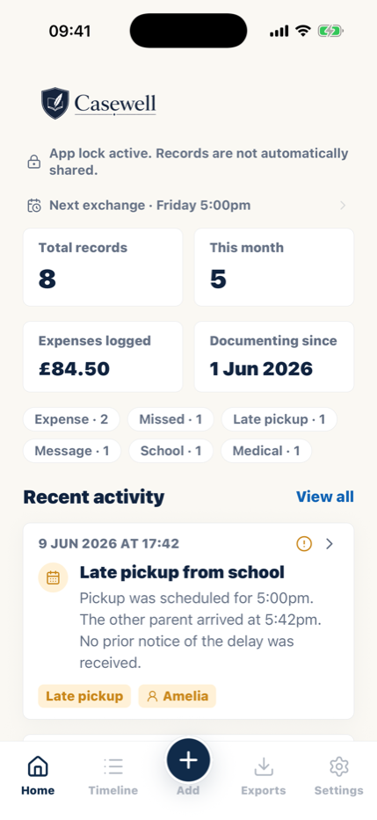Tap the Home house icon
The height and width of the screenshot is (820, 377).
pyautogui.click(x=38, y=766)
